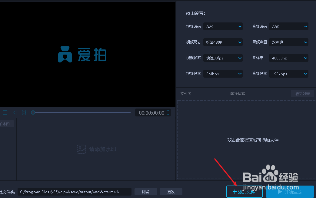Increase timecode with the up stepper arrow

(x=168, y=111)
